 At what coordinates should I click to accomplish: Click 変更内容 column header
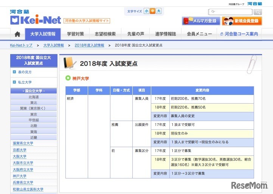click(x=203, y=90)
